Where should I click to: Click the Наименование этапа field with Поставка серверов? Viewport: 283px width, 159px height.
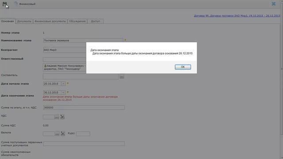coord(83,40)
